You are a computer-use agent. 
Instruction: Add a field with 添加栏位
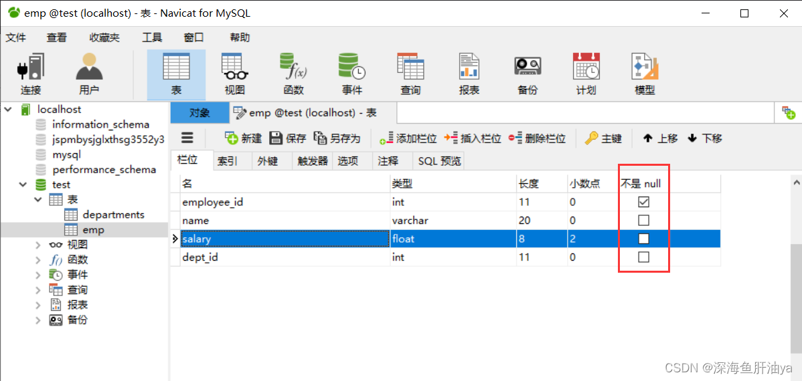point(408,138)
